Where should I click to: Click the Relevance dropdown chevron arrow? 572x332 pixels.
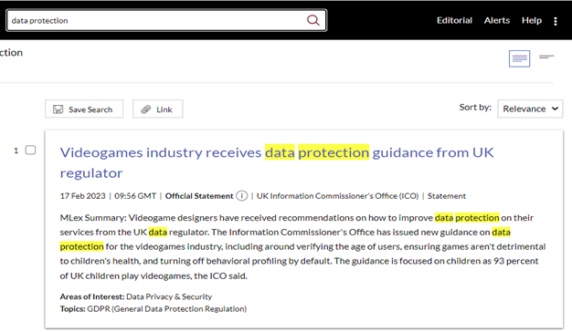tap(555, 109)
